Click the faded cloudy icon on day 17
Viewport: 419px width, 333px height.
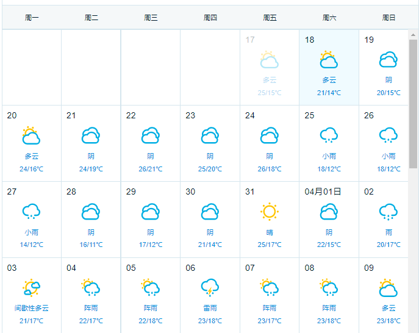tap(269, 60)
